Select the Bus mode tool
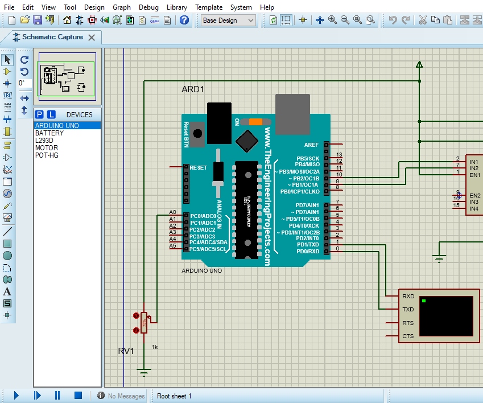Screen dimensions: 483x403 7,118
